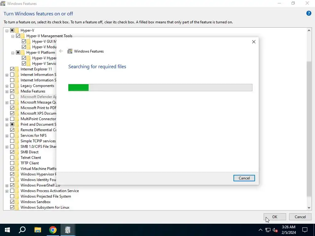Click Cancel in main Windows Features window
Screen dimensions: 315x236
tap(300, 217)
